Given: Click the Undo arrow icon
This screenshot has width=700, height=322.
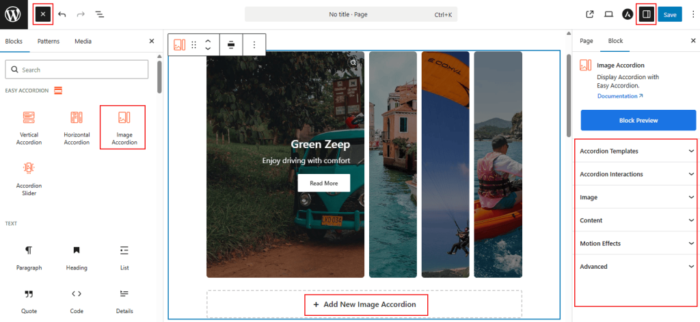Looking at the screenshot, I should click(62, 14).
